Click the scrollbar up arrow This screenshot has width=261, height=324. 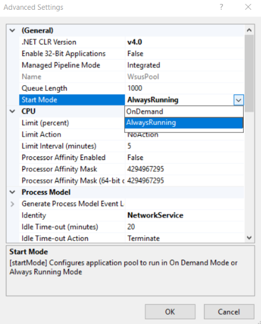pyautogui.click(x=250, y=30)
